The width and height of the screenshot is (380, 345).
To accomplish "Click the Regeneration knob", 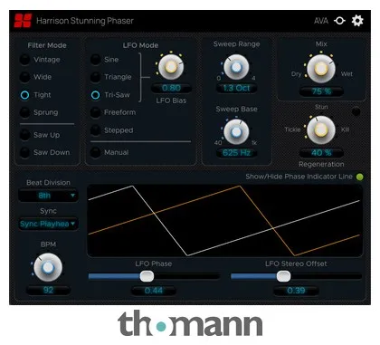I will [x=321, y=130].
